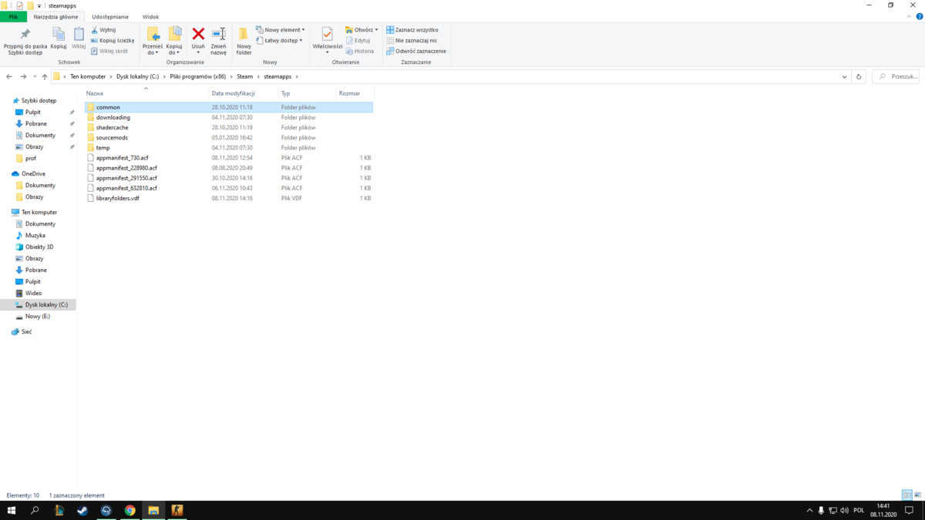Open Steam from the taskbar
Image resolution: width=925 pixels, height=520 pixels.
(82, 511)
